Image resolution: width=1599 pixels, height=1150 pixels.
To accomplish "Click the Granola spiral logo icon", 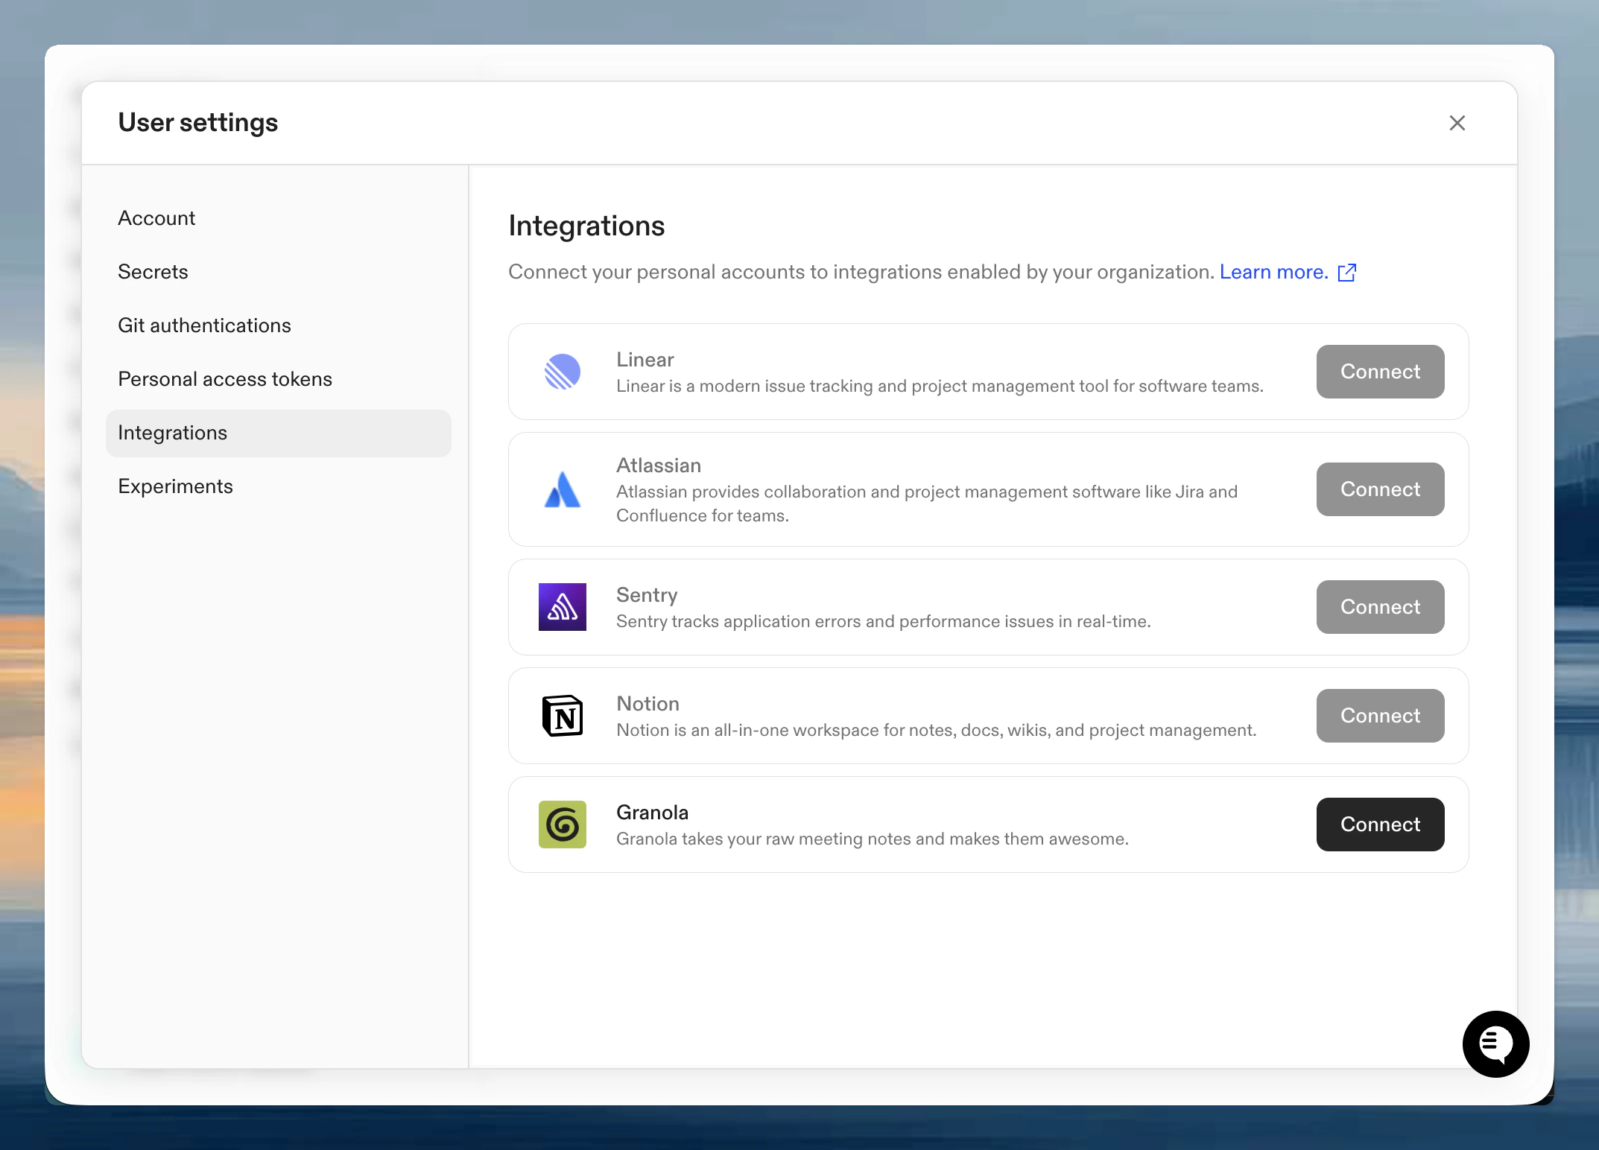I will tap(562, 825).
